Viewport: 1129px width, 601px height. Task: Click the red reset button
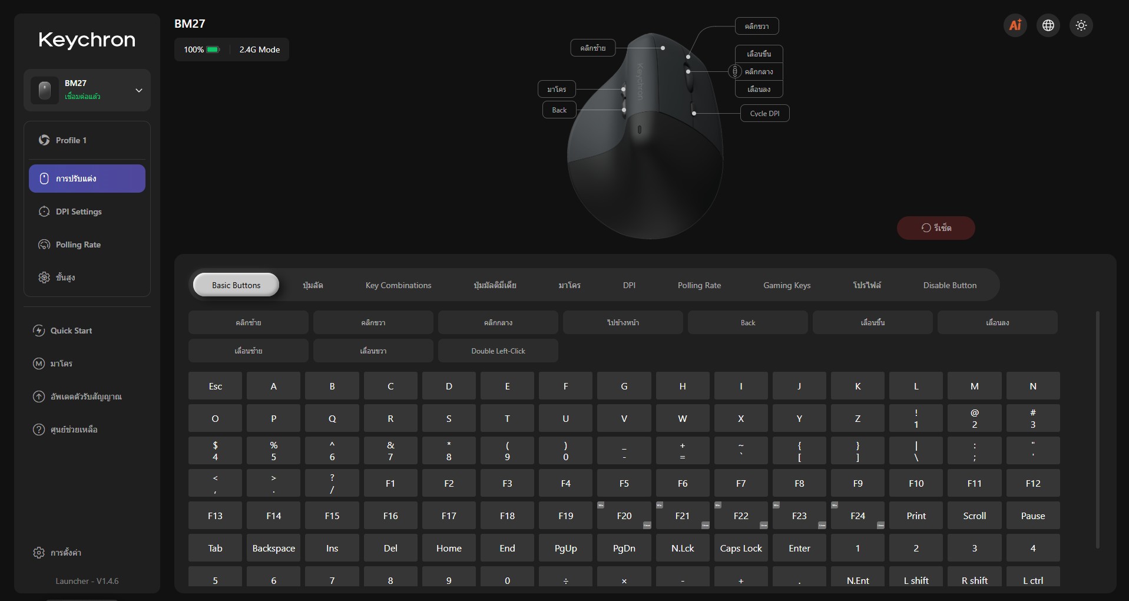[936, 228]
